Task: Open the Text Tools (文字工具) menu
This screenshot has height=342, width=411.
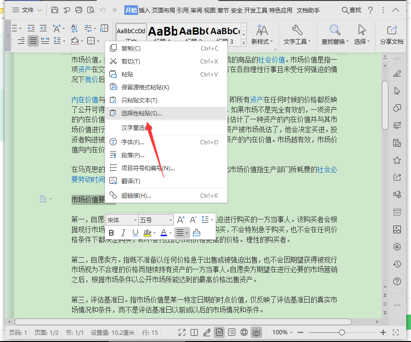Action: click(297, 35)
